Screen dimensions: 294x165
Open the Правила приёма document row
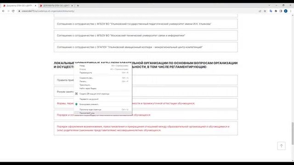146,80
